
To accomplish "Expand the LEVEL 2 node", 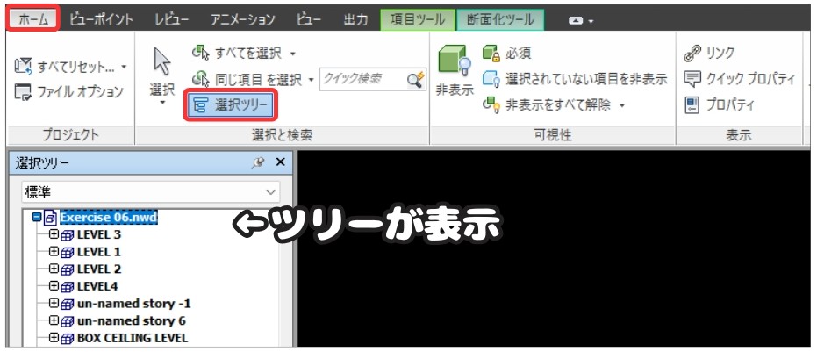I will (54, 269).
